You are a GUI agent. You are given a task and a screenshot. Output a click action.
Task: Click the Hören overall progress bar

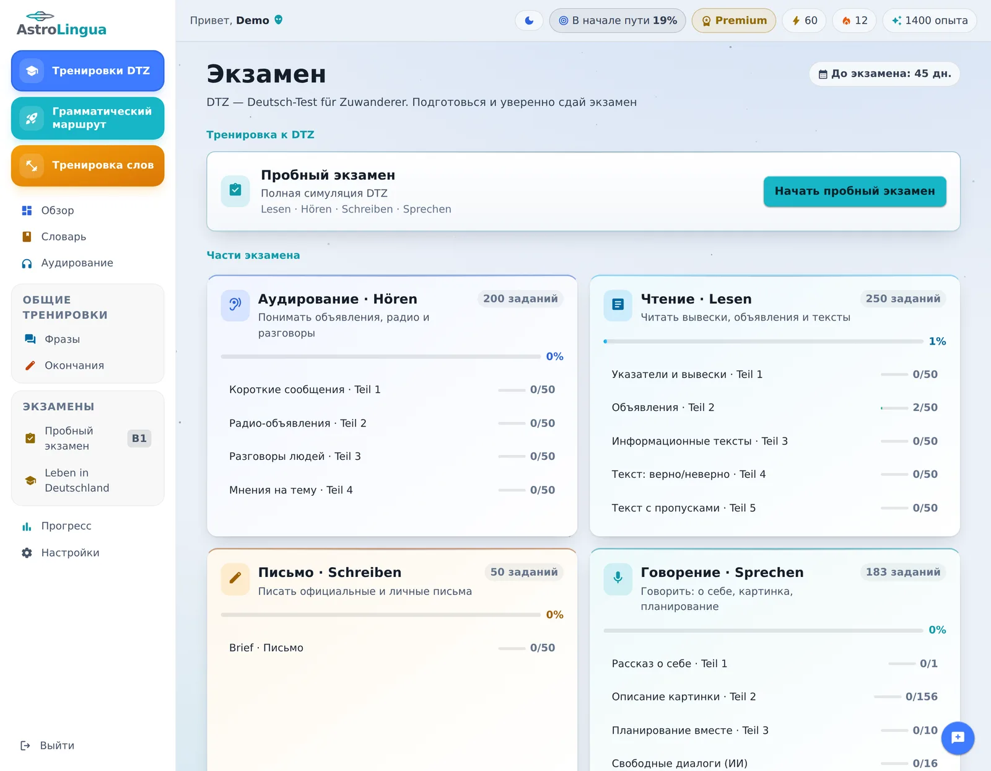[x=381, y=356]
